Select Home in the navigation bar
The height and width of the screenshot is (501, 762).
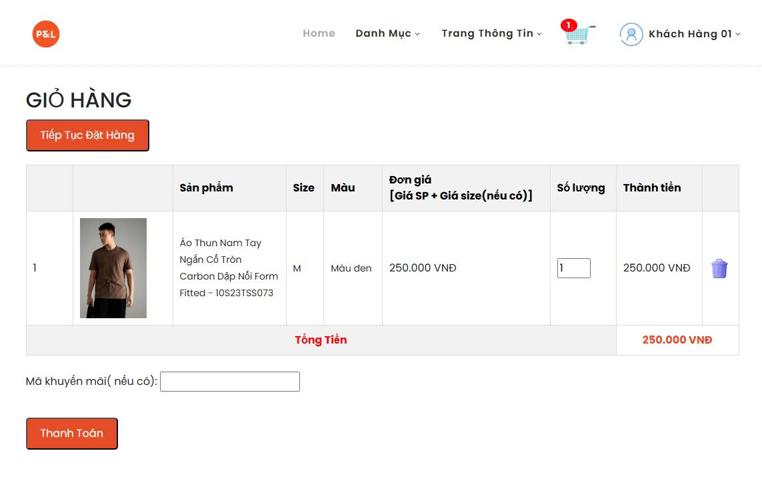[319, 33]
